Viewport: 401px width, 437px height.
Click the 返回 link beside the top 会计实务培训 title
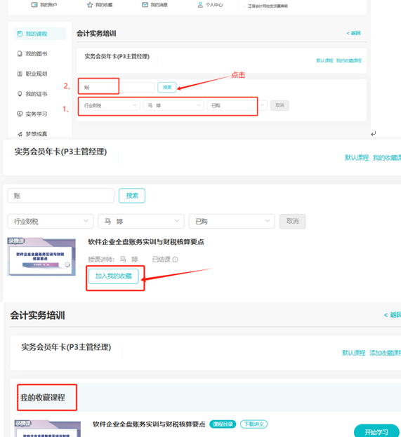tap(353, 33)
